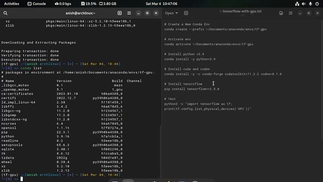Click the anish@archlinux:~ terminal title
Viewport: 323px width, 182px height.
tap(80, 13)
